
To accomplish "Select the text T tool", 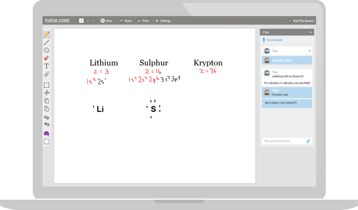I will [x=47, y=66].
